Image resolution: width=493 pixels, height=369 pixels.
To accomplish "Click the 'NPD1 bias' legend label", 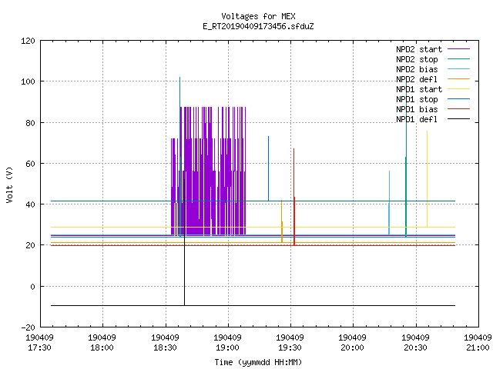I will [417, 109].
